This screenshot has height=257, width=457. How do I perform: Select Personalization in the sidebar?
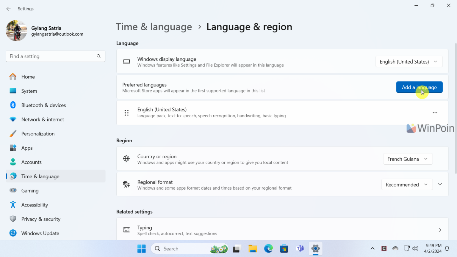(55, 134)
